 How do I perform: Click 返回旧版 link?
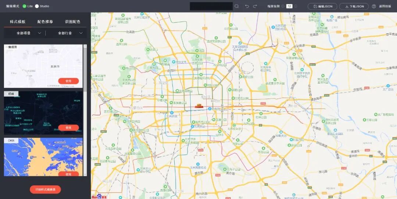pos(385,6)
